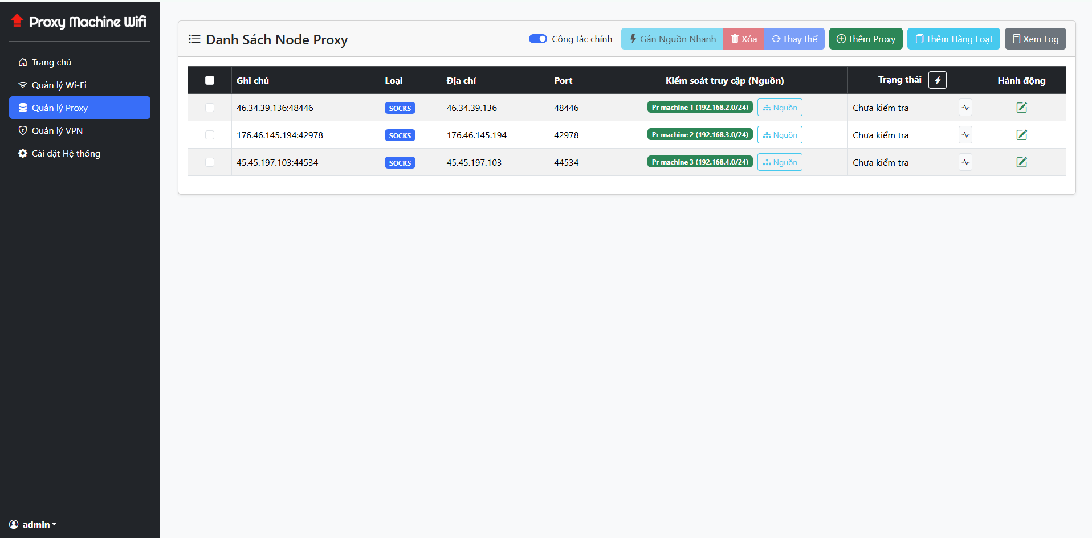Select checkbox for row 45.45.197.103:44534
This screenshot has height=538, width=1092.
(210, 162)
